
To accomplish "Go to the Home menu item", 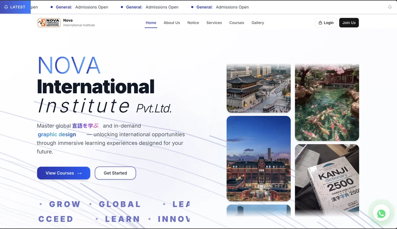I will click(151, 23).
